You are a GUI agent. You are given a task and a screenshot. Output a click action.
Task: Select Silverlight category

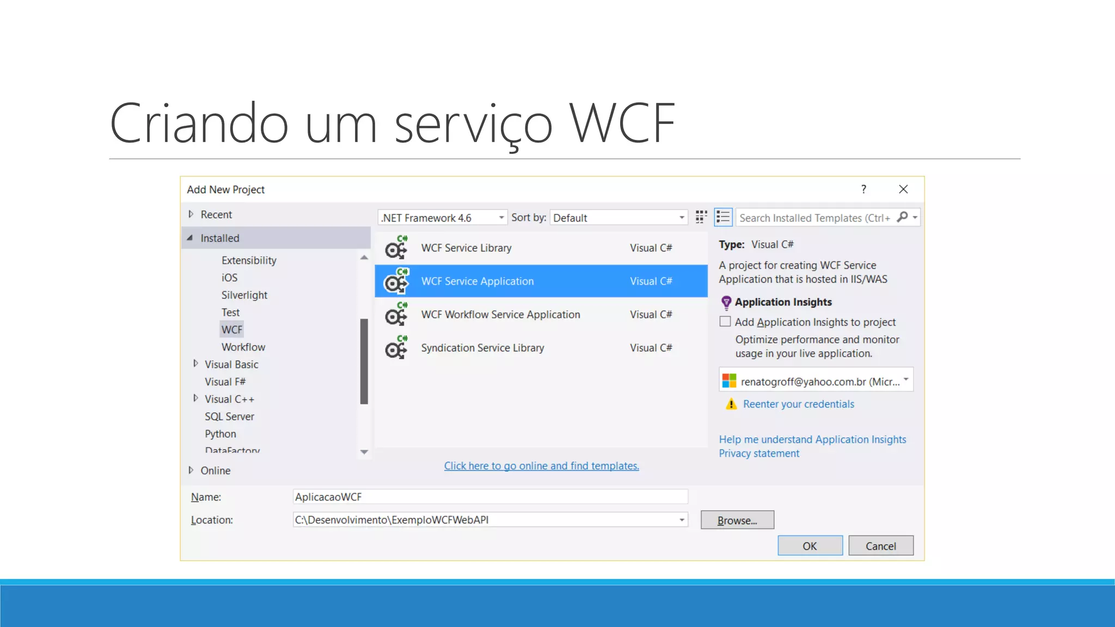[x=244, y=295]
